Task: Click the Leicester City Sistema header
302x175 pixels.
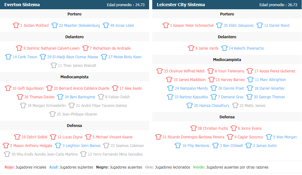Action: pos(181,5)
